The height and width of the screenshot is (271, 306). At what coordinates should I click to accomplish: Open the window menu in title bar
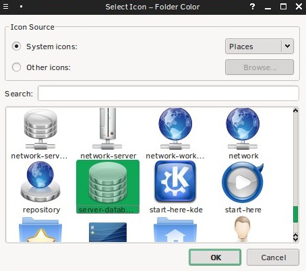(5, 7)
